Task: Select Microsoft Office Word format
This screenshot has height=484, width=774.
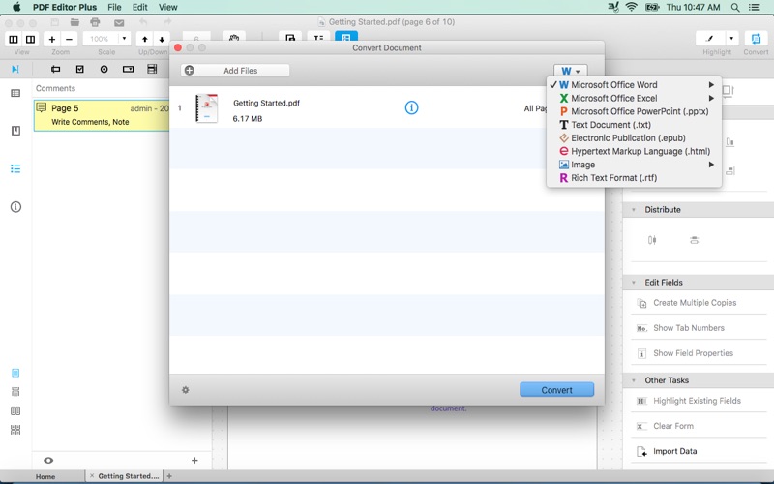Action: (x=634, y=85)
